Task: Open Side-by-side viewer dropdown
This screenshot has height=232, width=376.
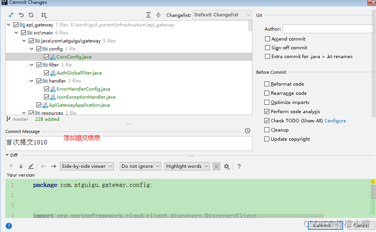Action: point(87,166)
